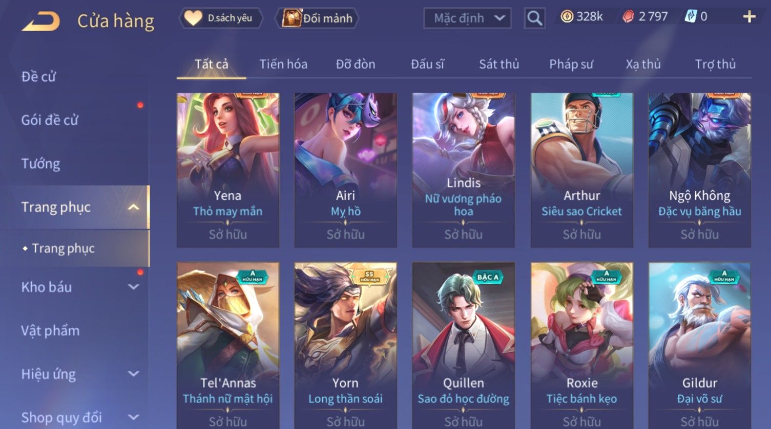
Task: Expand the Hiệu ứng sidebar section
Action: tap(133, 374)
